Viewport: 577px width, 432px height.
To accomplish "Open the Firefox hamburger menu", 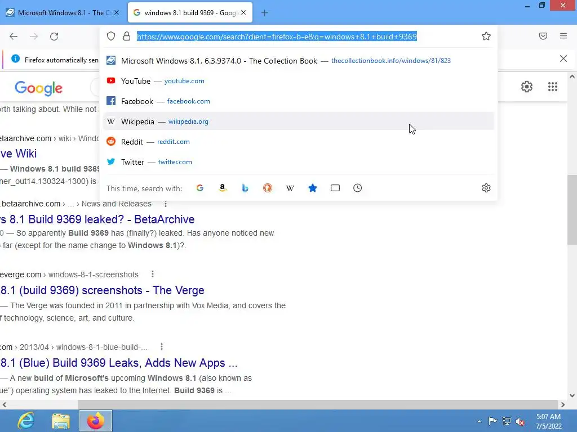I will click(563, 36).
